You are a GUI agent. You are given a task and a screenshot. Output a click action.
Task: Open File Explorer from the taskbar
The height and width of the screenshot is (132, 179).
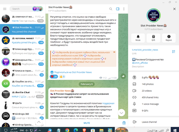tap(101, 130)
